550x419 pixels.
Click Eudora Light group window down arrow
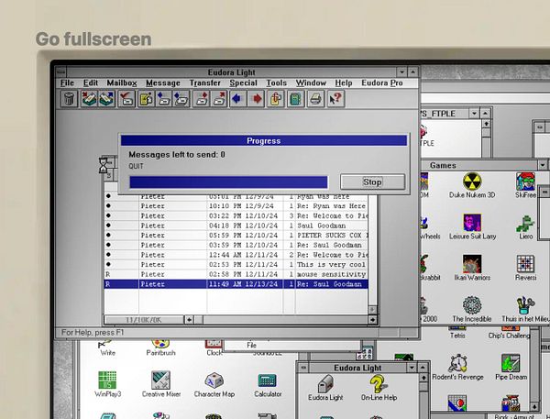(x=412, y=368)
